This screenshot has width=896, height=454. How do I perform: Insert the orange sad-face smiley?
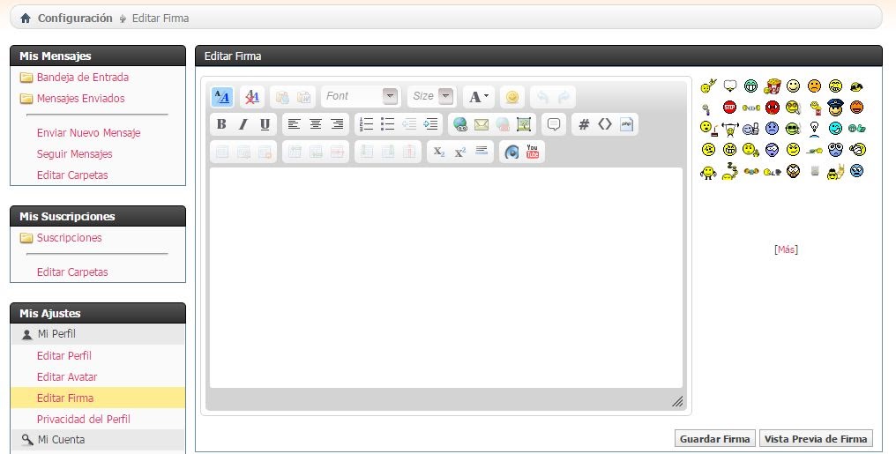click(814, 86)
